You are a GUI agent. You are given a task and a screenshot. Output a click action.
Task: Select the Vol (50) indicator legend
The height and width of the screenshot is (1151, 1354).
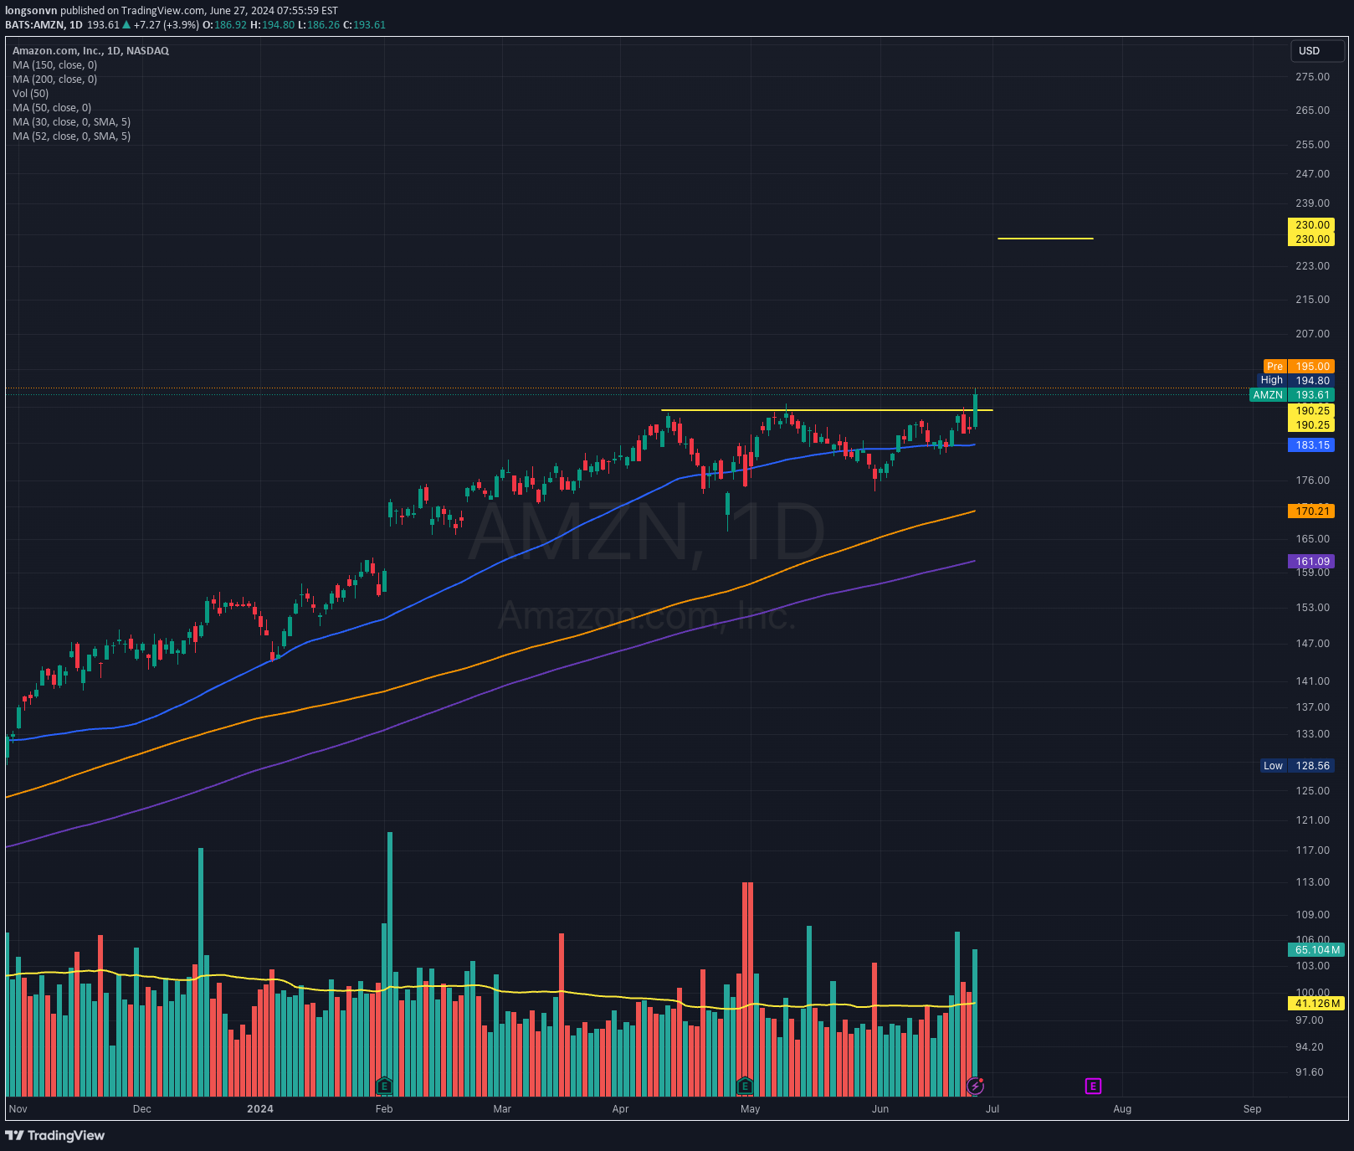click(30, 94)
